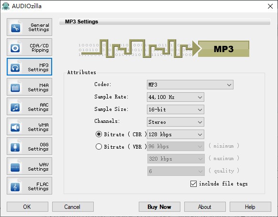The image size is (278, 217).
Task: Click the CDA/CD Ripping disc icon
Action: [15, 48]
